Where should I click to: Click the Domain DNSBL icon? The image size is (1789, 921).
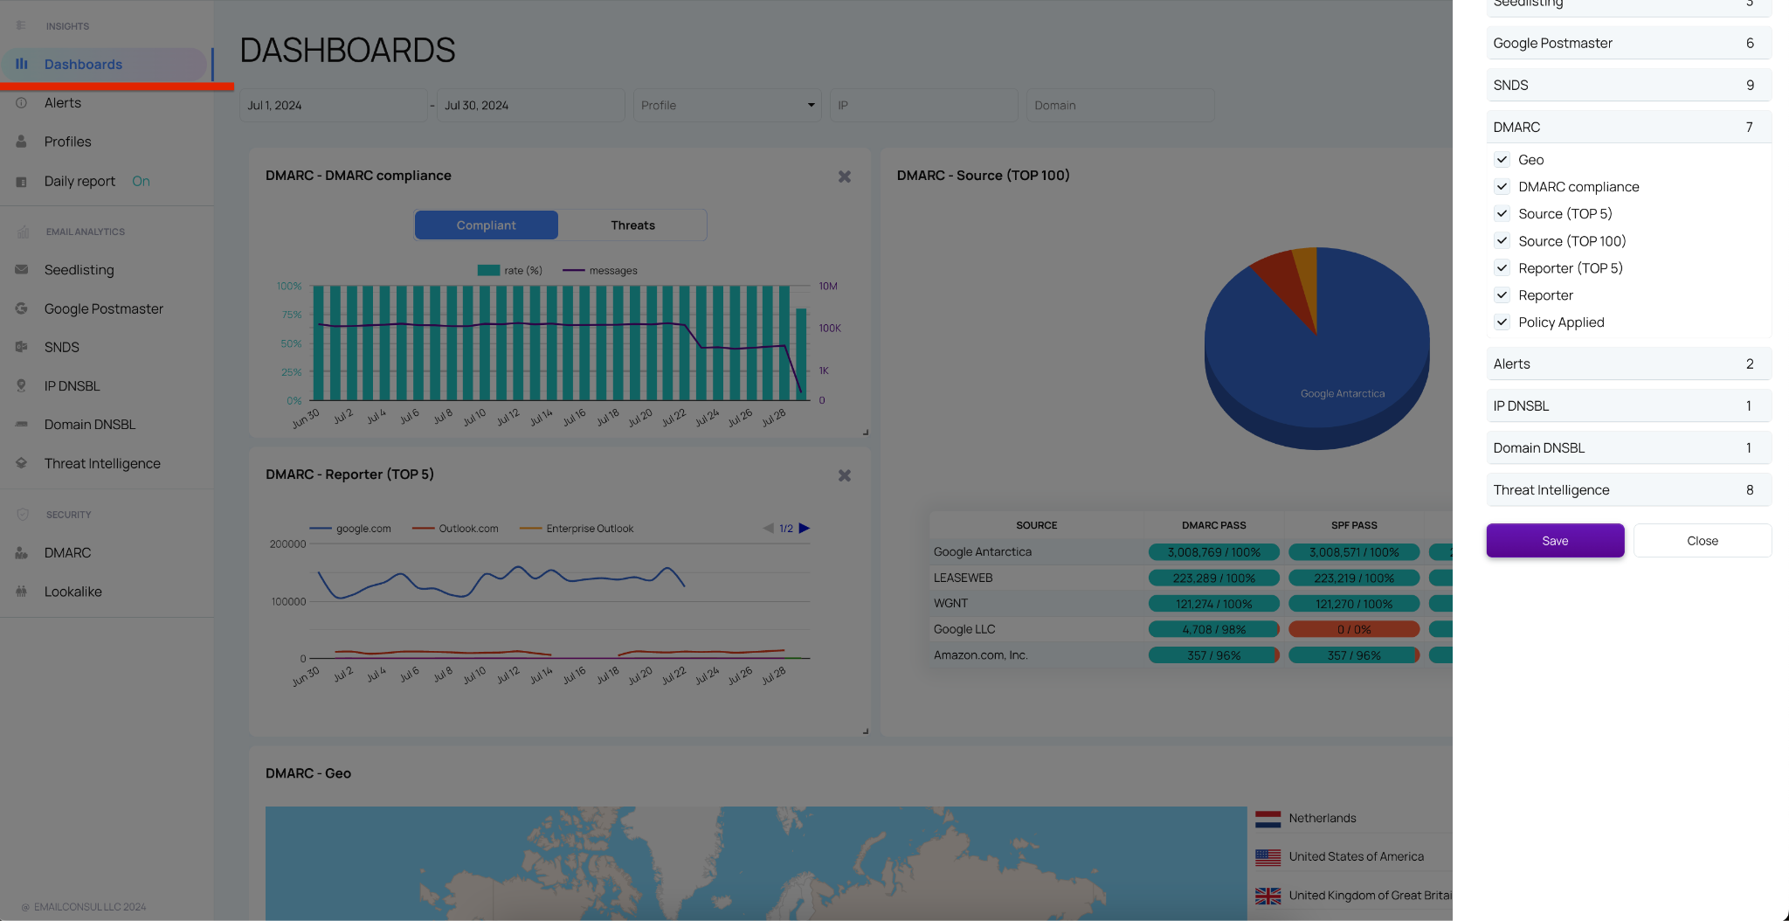click(22, 424)
